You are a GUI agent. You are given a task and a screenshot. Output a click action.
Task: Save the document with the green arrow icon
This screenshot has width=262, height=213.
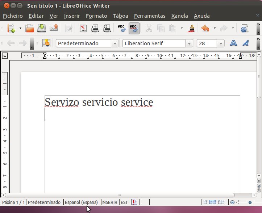pyautogui.click(x=41, y=28)
